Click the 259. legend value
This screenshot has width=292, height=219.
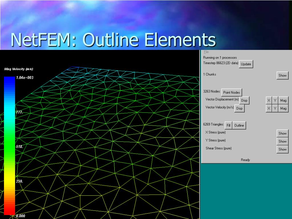click(x=19, y=181)
